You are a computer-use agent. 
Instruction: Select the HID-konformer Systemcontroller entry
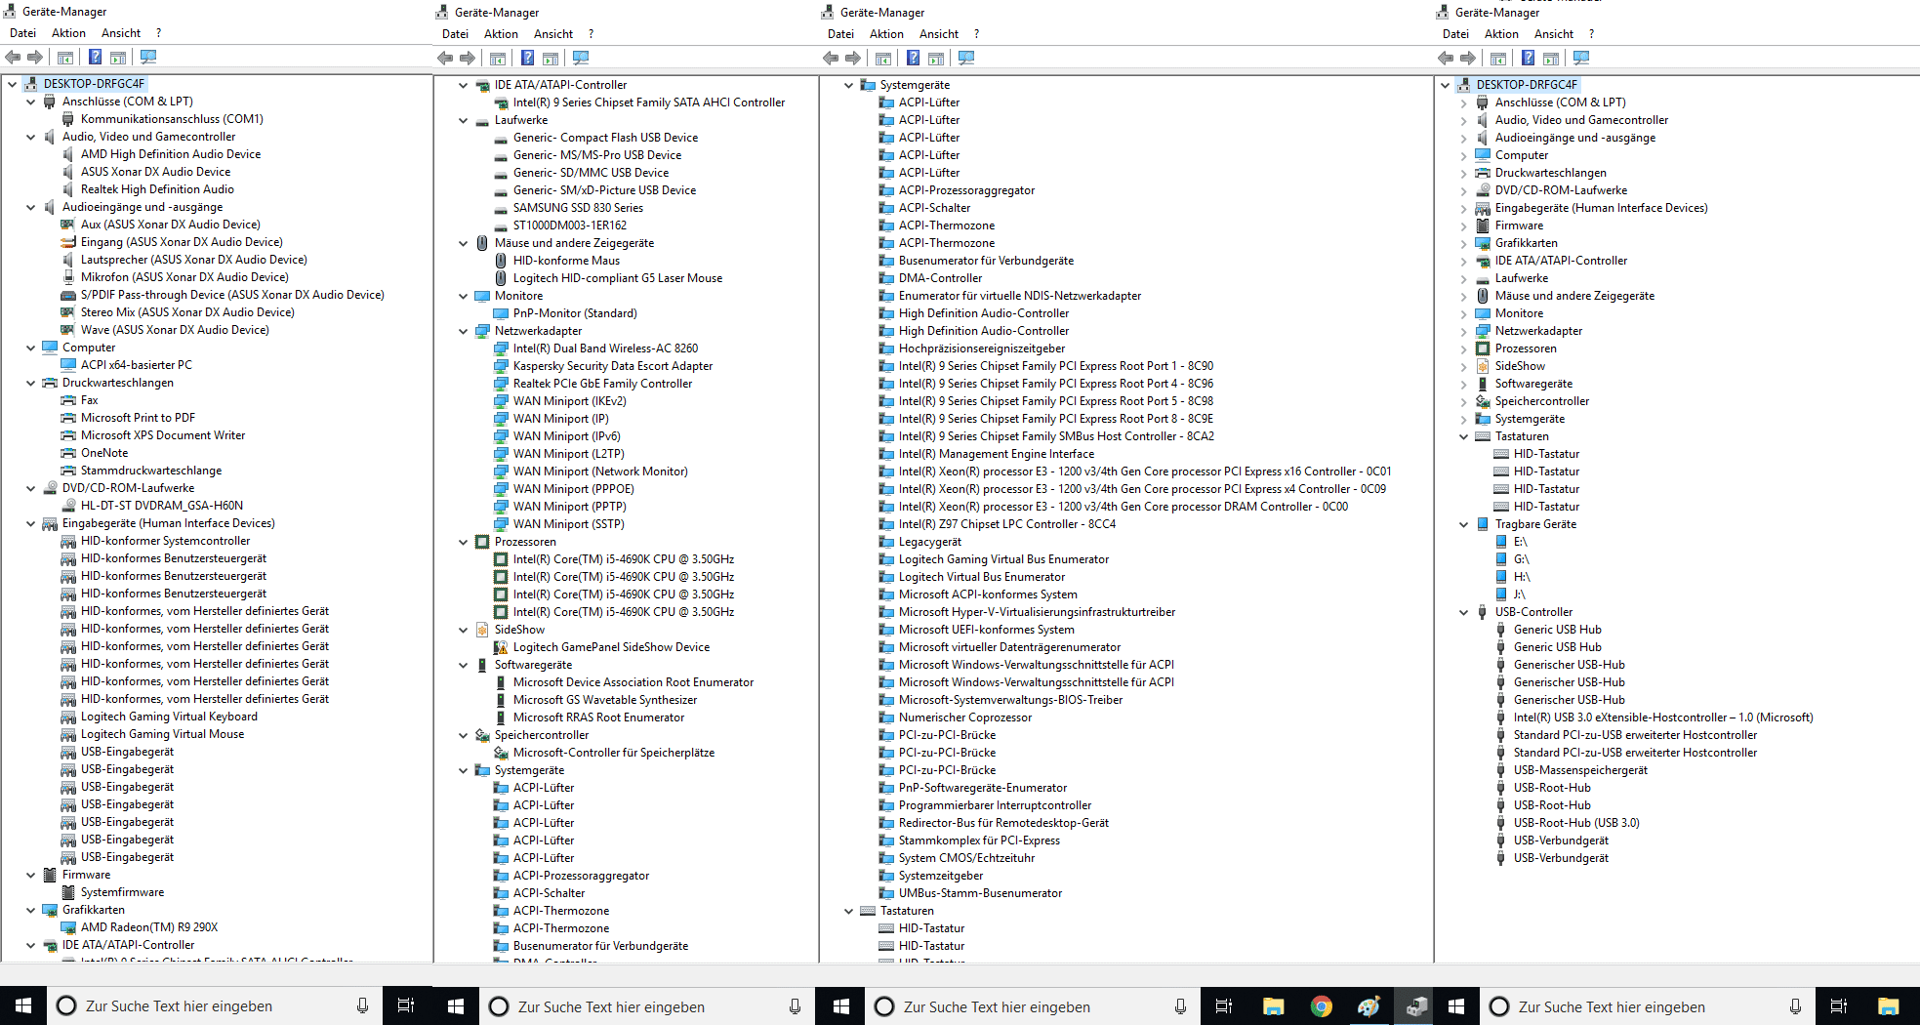tap(165, 541)
